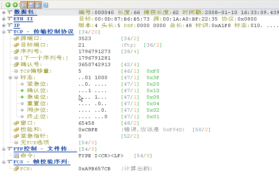
Task: Open the 数据包 header link
Action: [25, 12]
